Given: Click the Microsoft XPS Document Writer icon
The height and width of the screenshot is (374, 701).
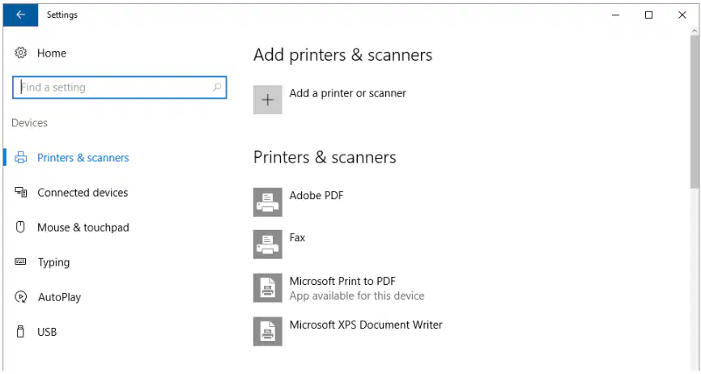Looking at the screenshot, I should [268, 331].
